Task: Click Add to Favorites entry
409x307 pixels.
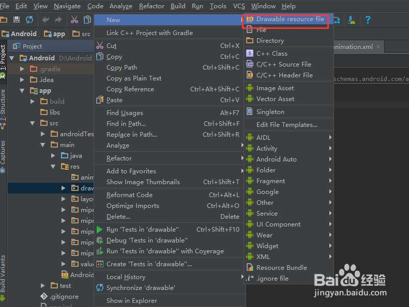Action: 169,171
